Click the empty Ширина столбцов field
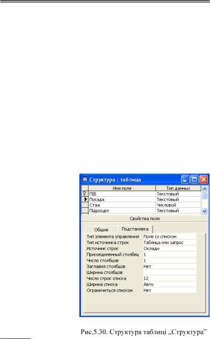Viewport: 210px width, 339px height. point(170,272)
